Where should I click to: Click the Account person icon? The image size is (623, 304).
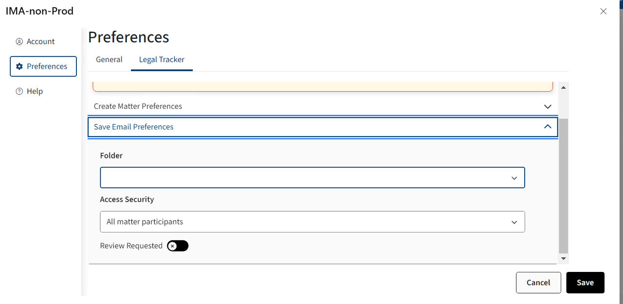point(19,42)
